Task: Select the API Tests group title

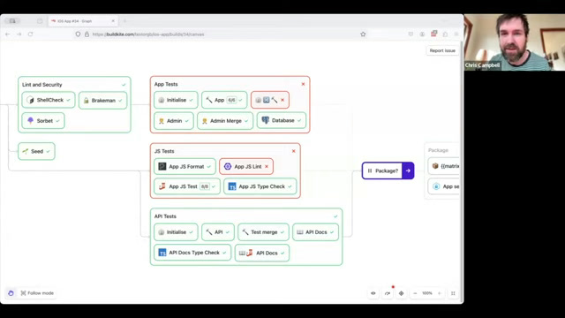Action: pyautogui.click(x=165, y=216)
